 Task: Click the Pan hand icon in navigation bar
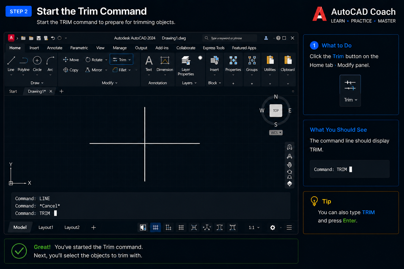click(x=290, y=165)
